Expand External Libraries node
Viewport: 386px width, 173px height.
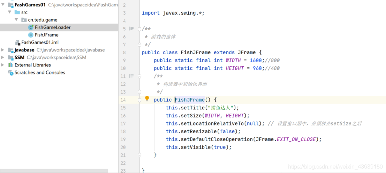[3, 65]
